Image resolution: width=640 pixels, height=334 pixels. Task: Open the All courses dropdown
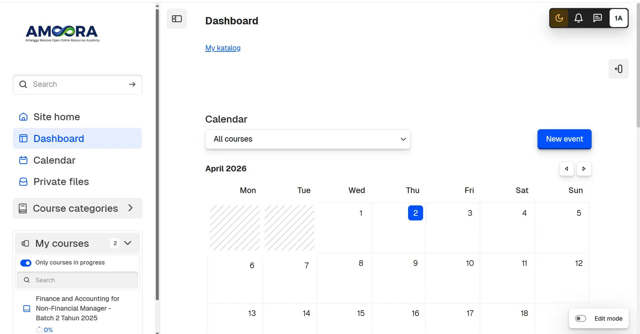[308, 139]
